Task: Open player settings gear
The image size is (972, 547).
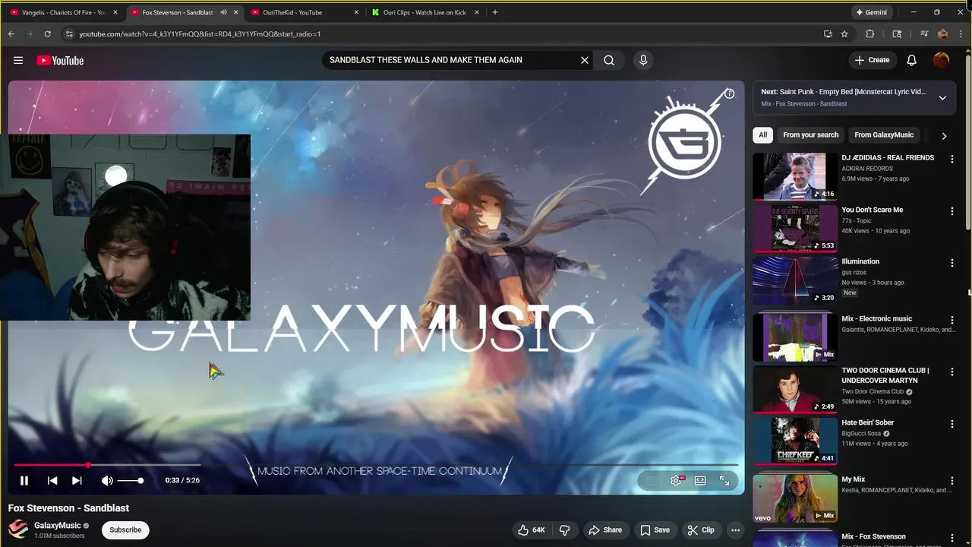Action: click(676, 480)
